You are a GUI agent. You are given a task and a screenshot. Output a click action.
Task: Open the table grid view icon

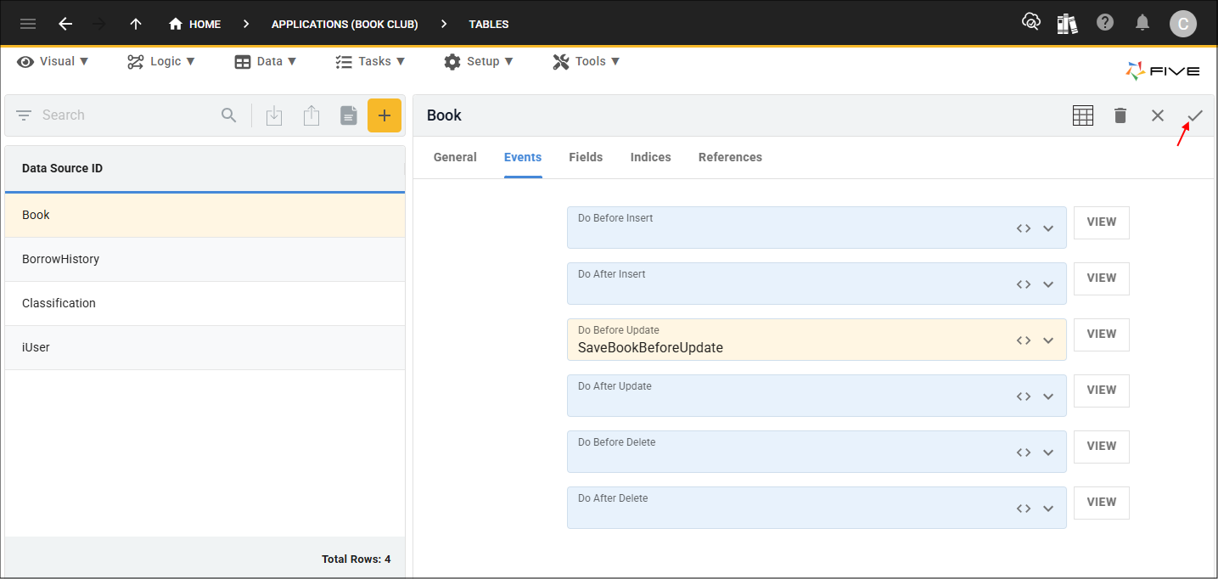tap(1083, 115)
